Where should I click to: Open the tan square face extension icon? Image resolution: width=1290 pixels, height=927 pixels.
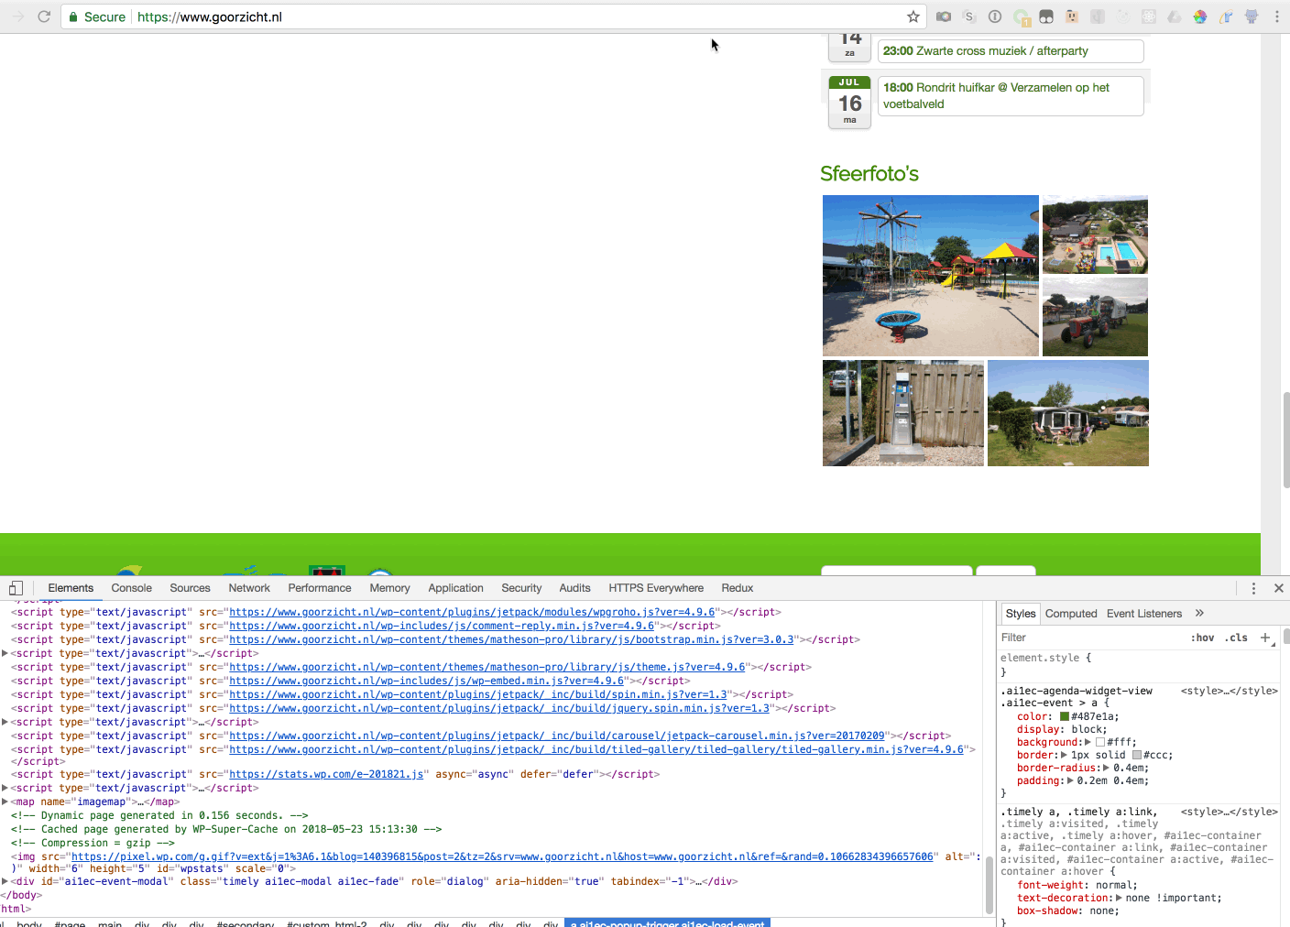1072,16
